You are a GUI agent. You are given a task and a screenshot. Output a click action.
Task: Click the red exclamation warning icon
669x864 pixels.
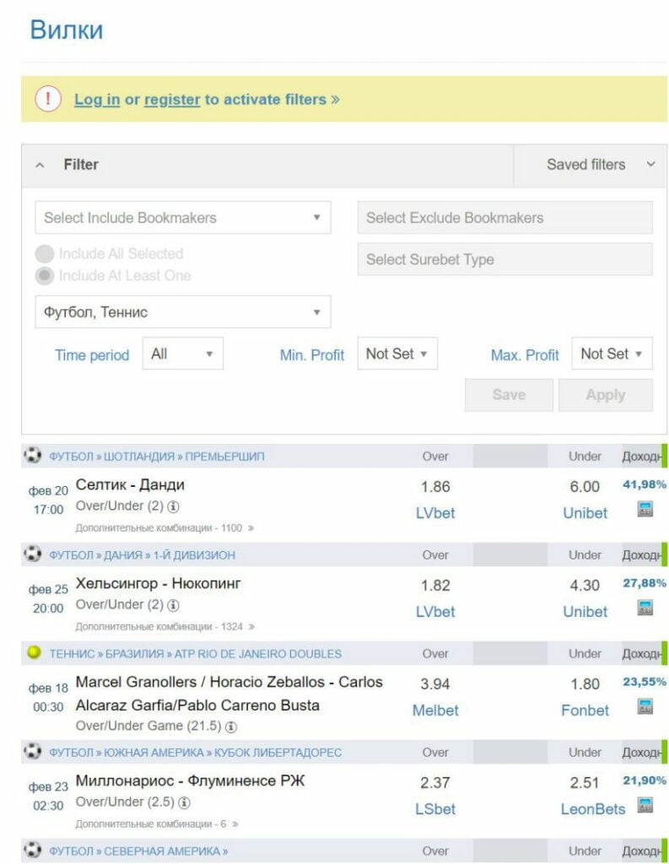tap(48, 100)
